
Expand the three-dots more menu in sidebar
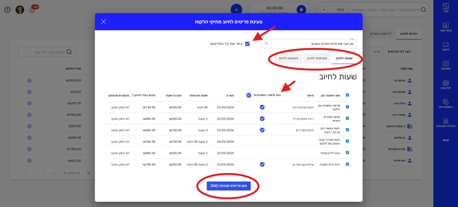tap(445, 140)
